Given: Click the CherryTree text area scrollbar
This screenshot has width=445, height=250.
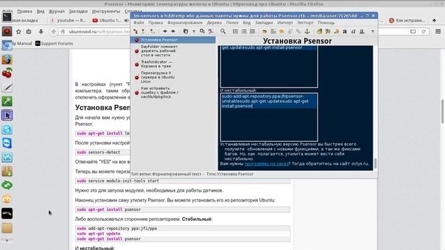Looking at the screenshot, I should (x=375, y=163).
